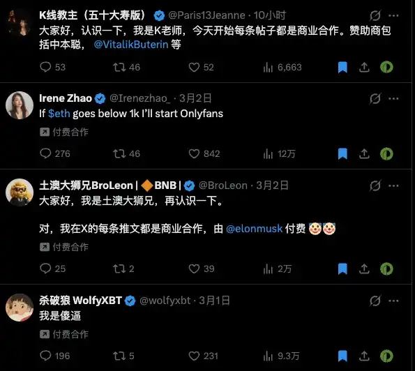Open the $eth cashtag

click(x=59, y=114)
